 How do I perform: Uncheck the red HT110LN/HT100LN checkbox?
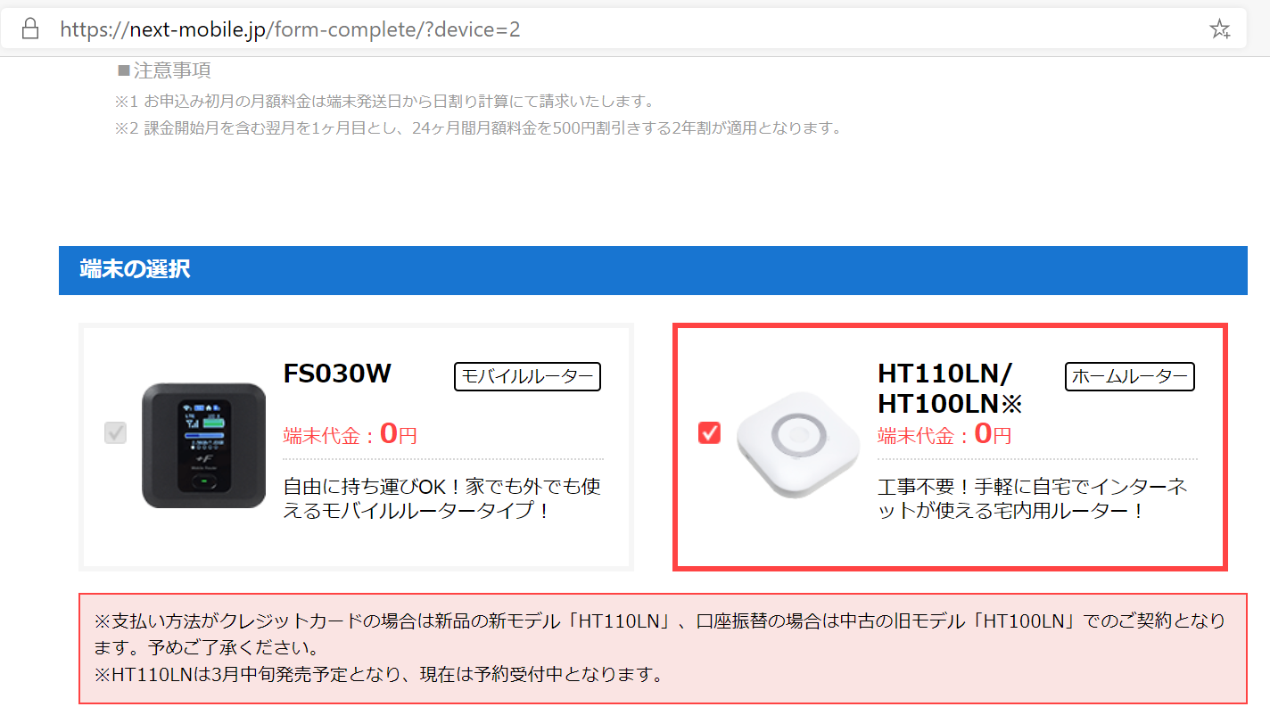710,433
